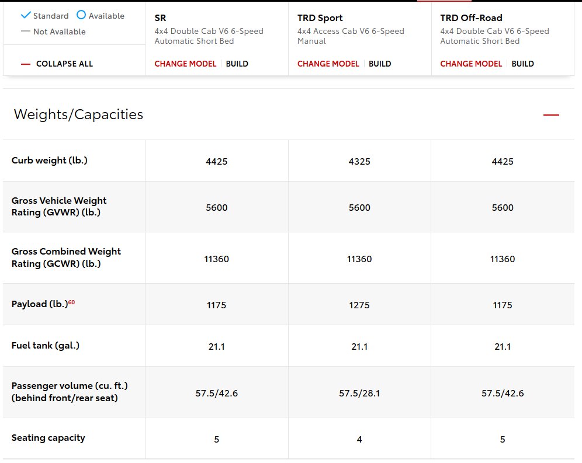This screenshot has width=582, height=463.
Task: Click TRD Sport GVWR value 5600
Action: (x=359, y=207)
